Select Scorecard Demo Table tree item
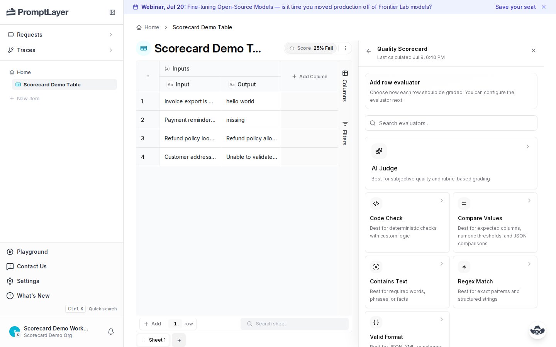This screenshot has width=556, height=347. click(64, 84)
